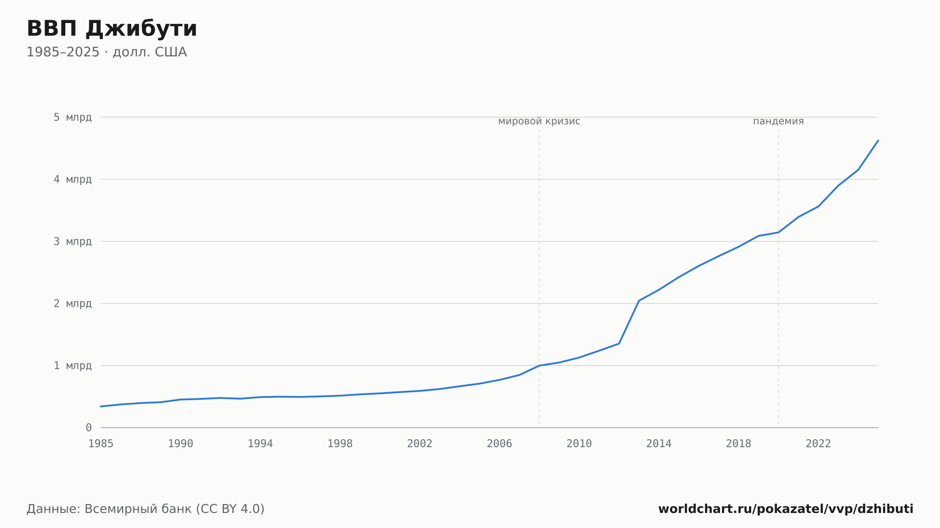Select the мировой кризис annotation label

539,121
